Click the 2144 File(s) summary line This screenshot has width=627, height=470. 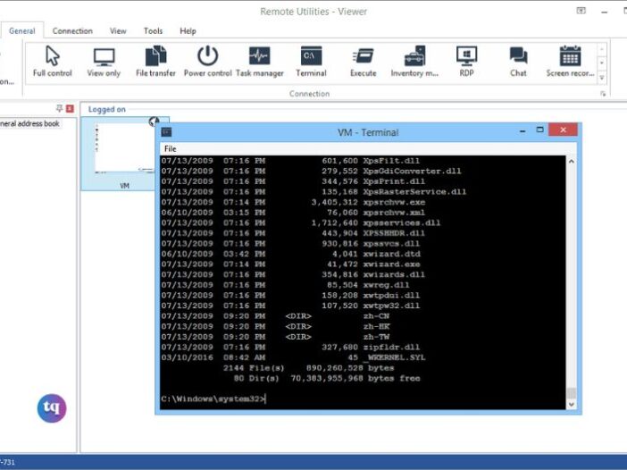(309, 368)
